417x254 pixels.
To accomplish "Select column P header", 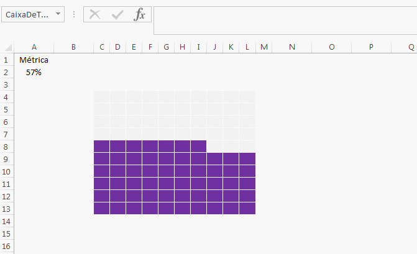I will pos(371,47).
